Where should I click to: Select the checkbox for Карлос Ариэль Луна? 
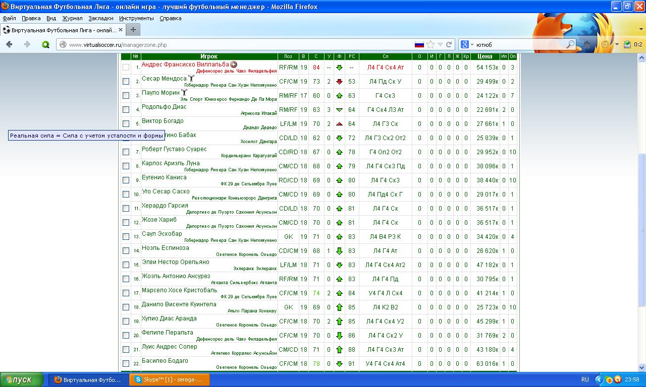[x=126, y=166]
